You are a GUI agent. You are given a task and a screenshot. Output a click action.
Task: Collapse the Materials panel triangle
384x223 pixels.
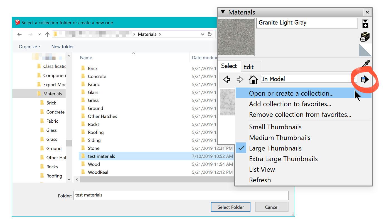223,12
